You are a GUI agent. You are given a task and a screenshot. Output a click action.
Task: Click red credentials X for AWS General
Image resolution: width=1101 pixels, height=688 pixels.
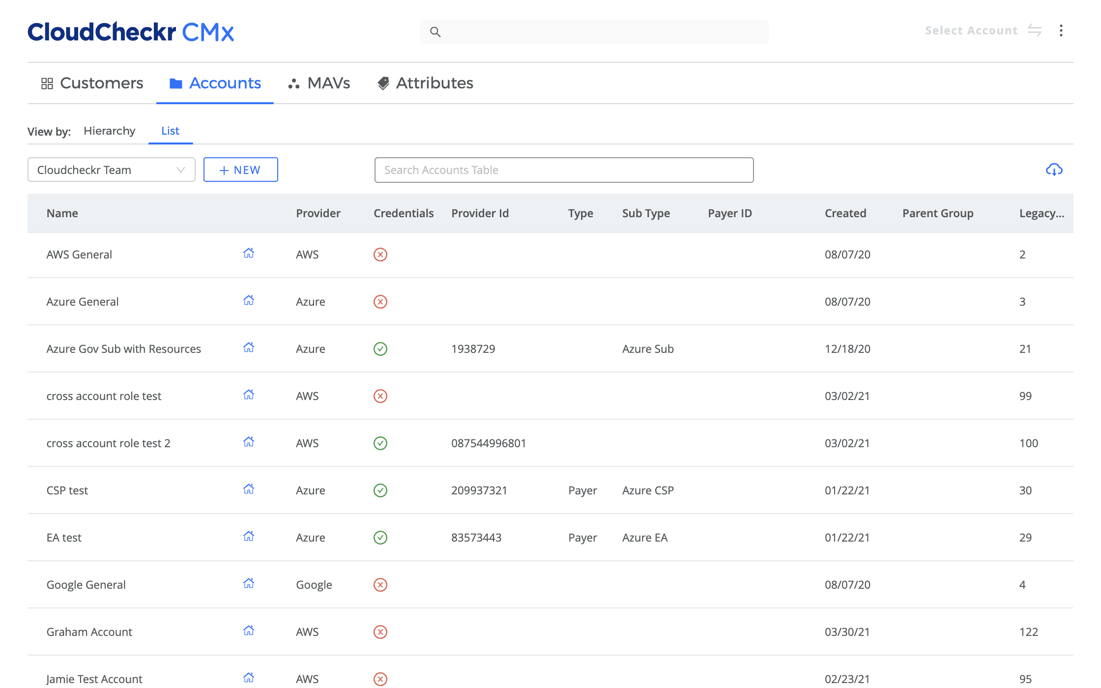click(x=380, y=255)
